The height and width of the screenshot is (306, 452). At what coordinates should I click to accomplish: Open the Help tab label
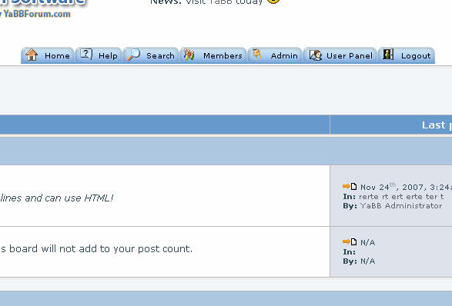[x=108, y=55]
